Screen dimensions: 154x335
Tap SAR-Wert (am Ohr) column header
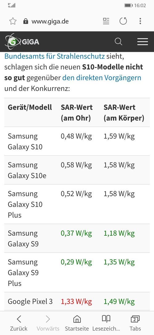[x=77, y=113]
